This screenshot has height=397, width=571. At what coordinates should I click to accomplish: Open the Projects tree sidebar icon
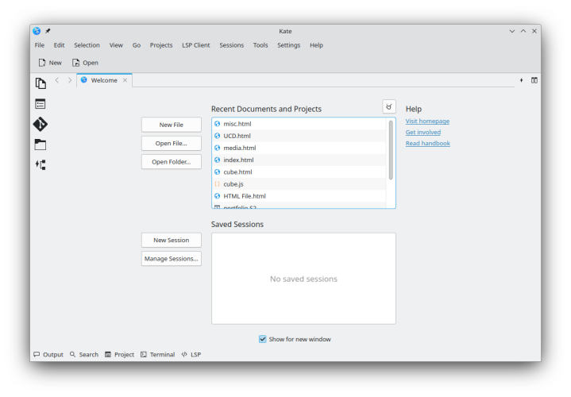(40, 164)
